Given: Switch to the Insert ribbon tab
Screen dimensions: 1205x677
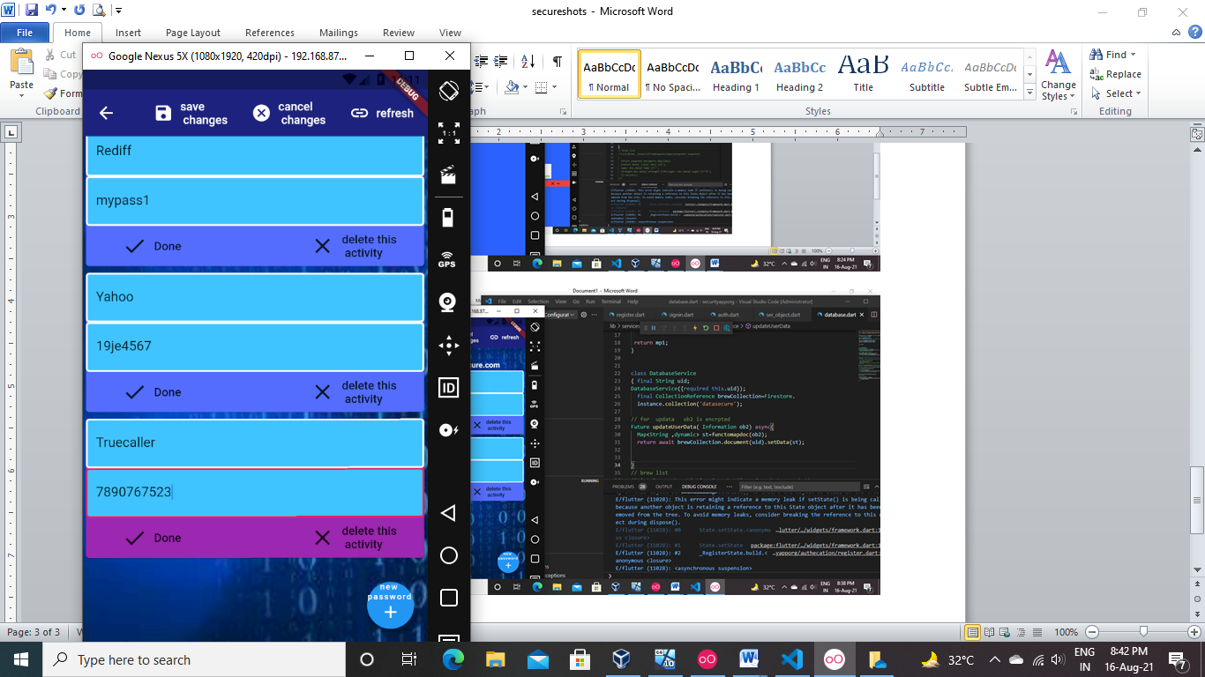Looking at the screenshot, I should pos(128,33).
